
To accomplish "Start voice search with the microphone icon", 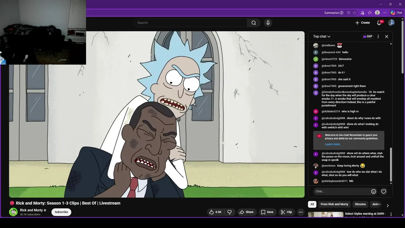I will pyautogui.click(x=268, y=23).
